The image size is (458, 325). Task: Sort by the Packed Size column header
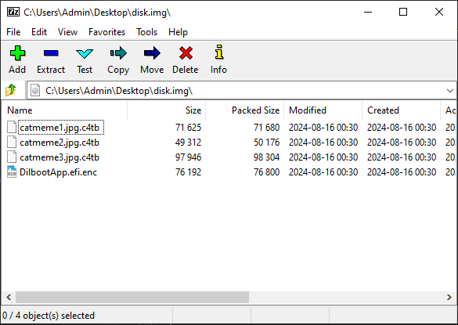[245, 110]
